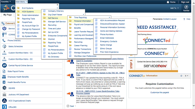Open the GEARS gear icon

(4, 88)
